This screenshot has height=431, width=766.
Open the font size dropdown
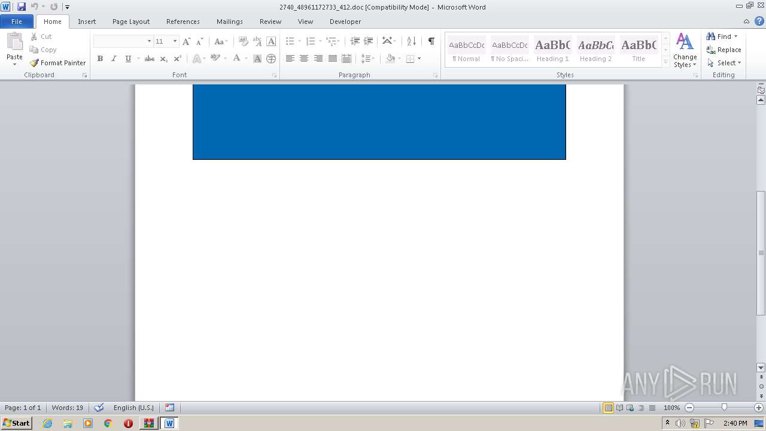tap(175, 41)
